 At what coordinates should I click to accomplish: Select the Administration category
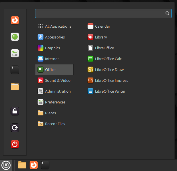click(55, 91)
